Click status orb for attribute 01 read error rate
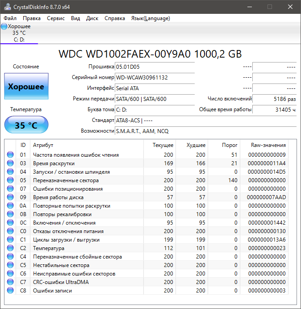 [x=10, y=154]
